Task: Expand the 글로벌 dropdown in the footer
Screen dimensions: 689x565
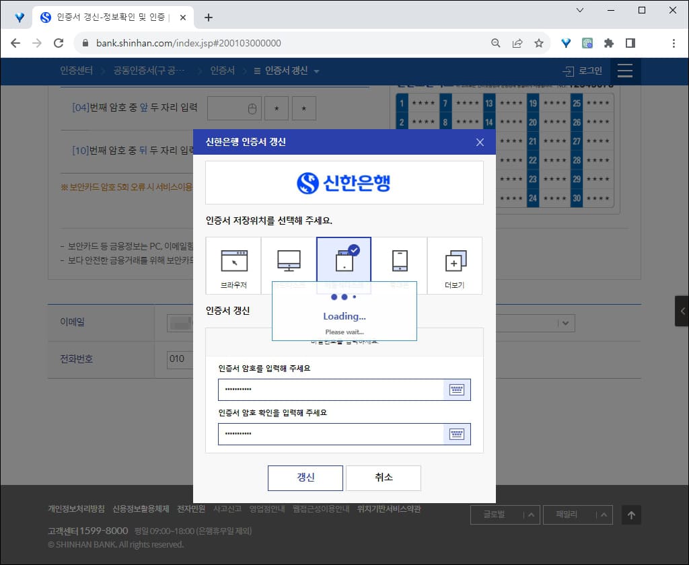Action: pos(505,515)
